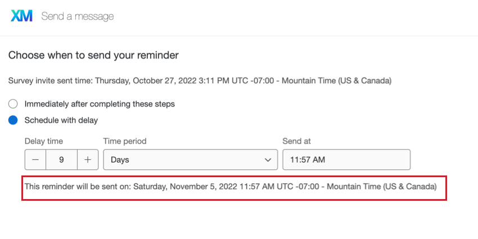This screenshot has width=478, height=239.
Task: Click the delay time value 9 field
Action: [62, 160]
